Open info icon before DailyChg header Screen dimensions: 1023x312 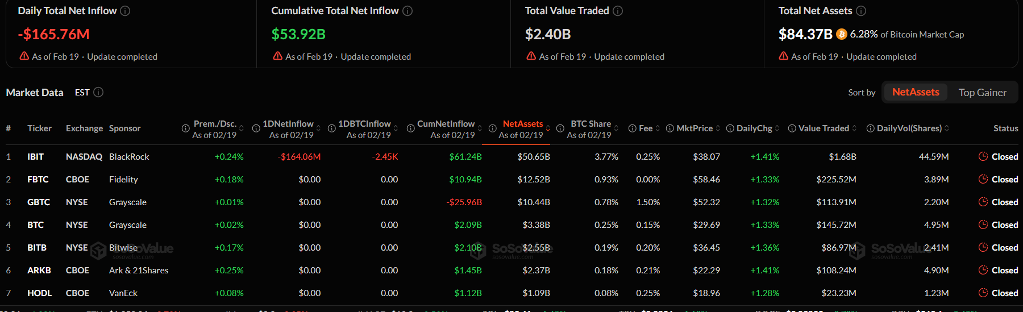(730, 128)
